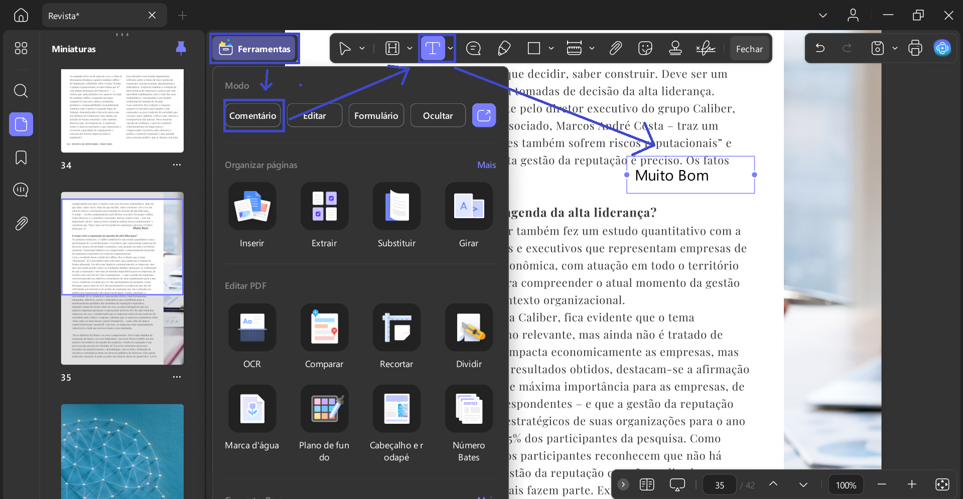Click the page number field showing 35

pos(720,485)
